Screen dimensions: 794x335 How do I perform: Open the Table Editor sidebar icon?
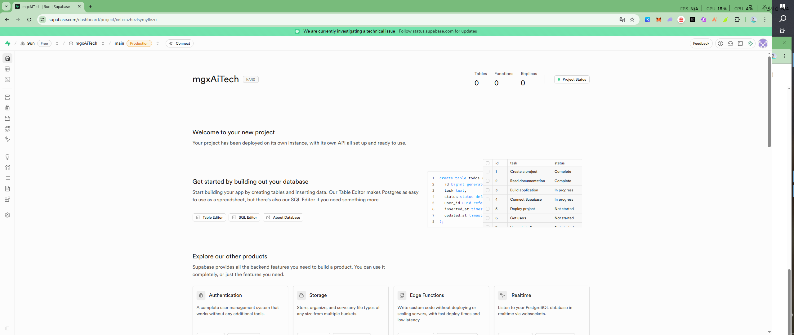[7, 69]
